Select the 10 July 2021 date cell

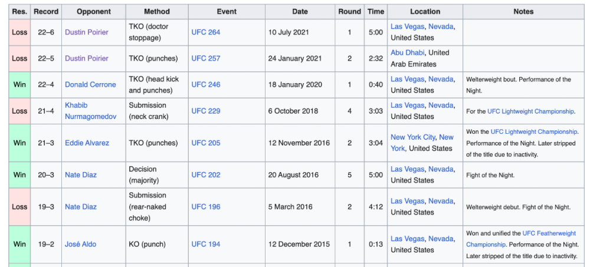[300, 32]
